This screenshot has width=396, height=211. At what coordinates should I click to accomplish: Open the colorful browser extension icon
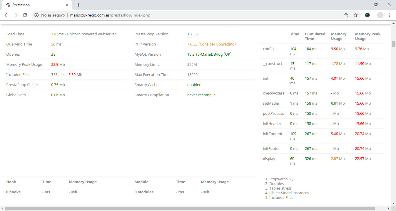click(x=367, y=15)
